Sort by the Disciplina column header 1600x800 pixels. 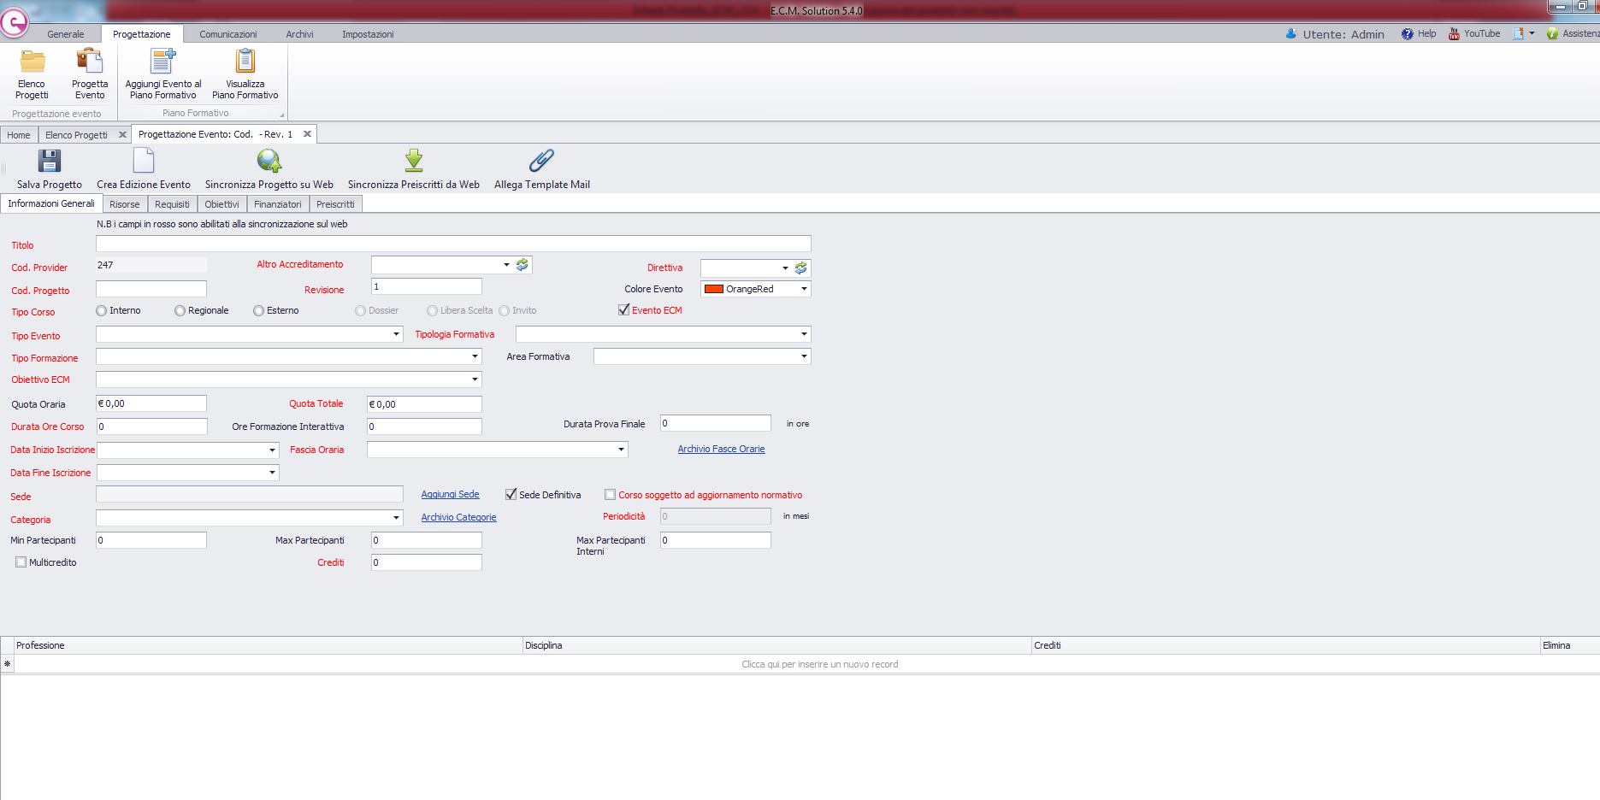[x=776, y=645]
